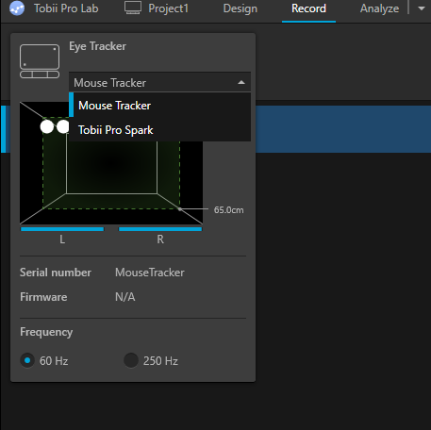431x430 pixels.
Task: Click the Frequency label
Action: pos(46,332)
